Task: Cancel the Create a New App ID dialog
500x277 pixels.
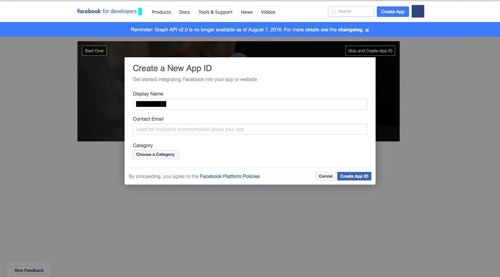Action: [x=325, y=176]
